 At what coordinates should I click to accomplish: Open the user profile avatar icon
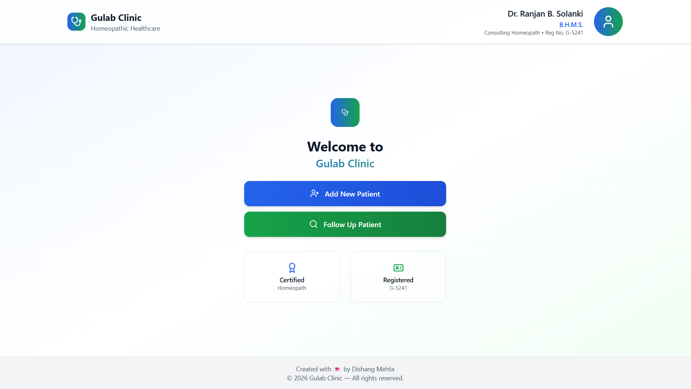[608, 22]
